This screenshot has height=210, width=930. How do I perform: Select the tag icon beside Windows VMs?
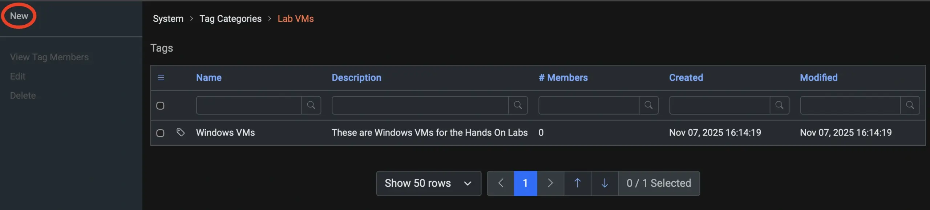(181, 133)
